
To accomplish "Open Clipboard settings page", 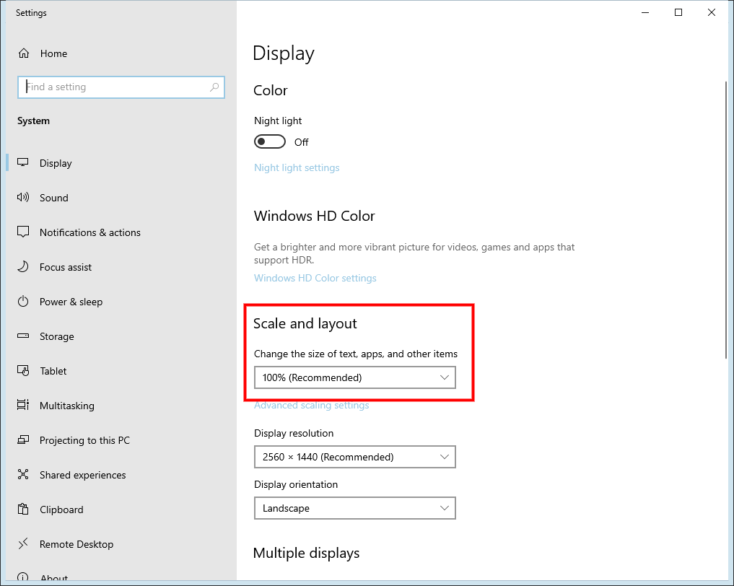I will (x=121, y=510).
